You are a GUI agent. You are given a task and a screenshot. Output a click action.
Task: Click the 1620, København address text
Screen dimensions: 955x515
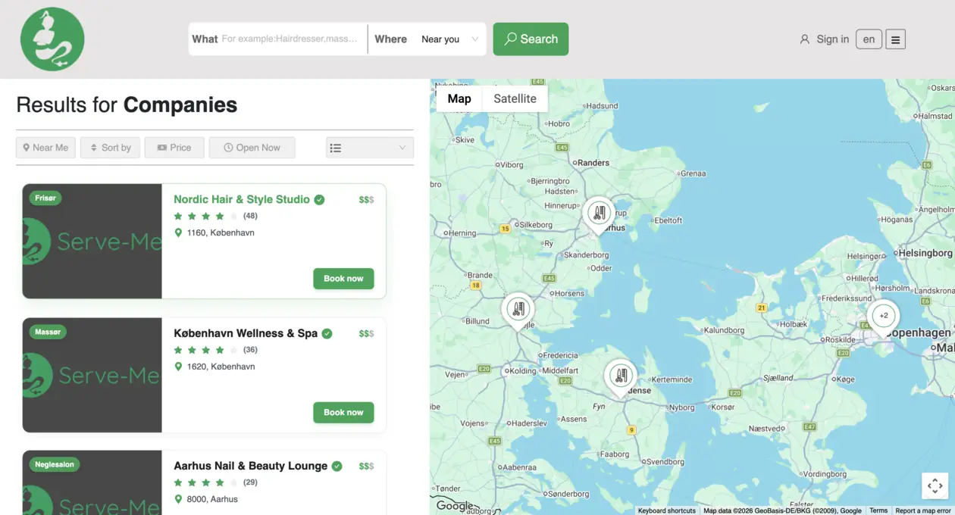click(x=221, y=367)
